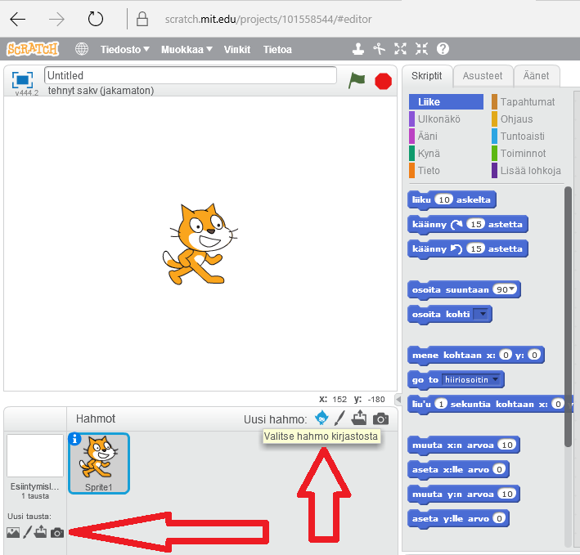Paint a new sprite with brush icon
Viewport: 580px width, 555px height.
coord(340,418)
